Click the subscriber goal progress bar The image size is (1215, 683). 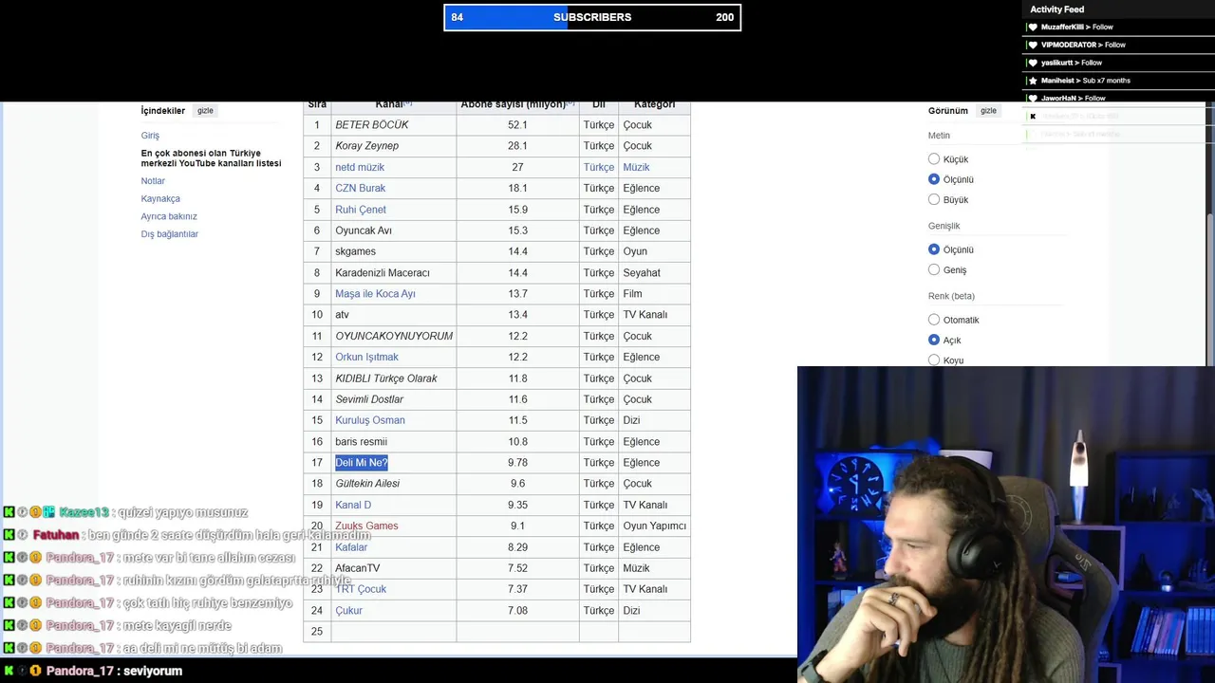(x=592, y=17)
